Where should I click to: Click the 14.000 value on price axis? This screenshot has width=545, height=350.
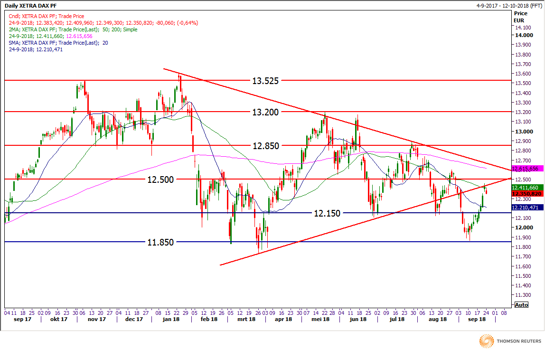pos(524,35)
